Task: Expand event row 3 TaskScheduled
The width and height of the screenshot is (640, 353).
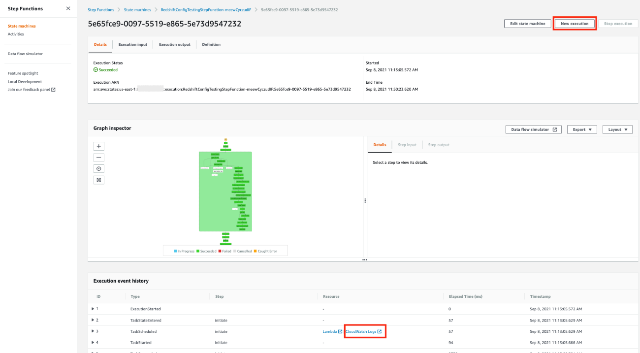Action: pos(93,331)
